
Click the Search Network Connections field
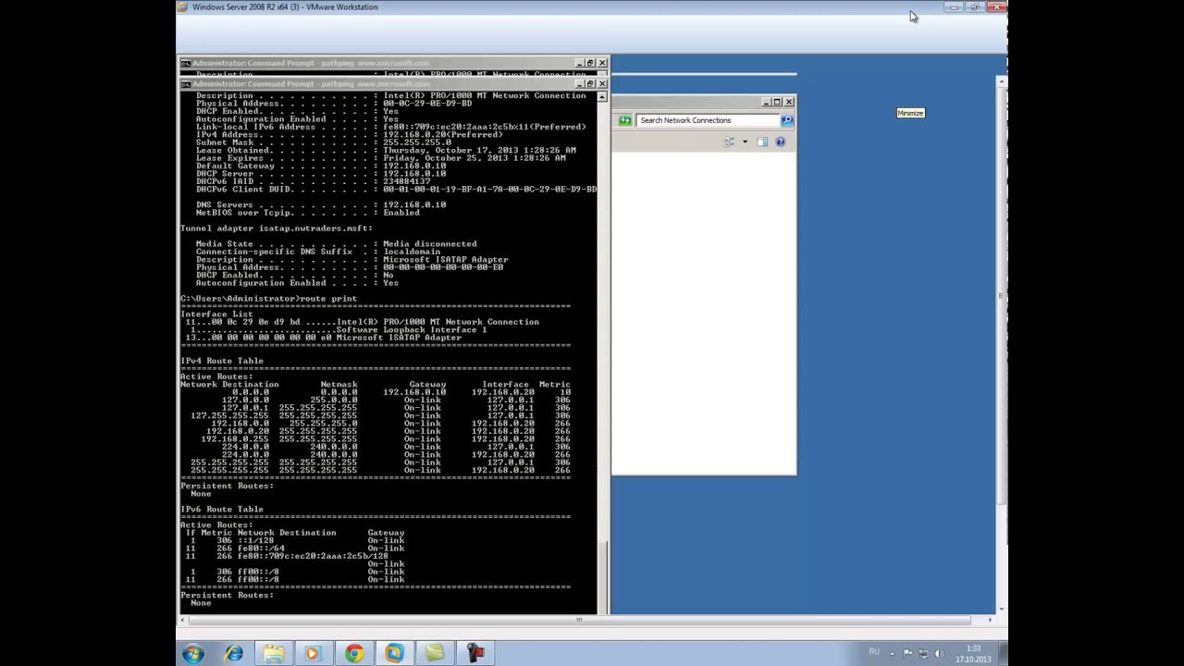point(708,120)
